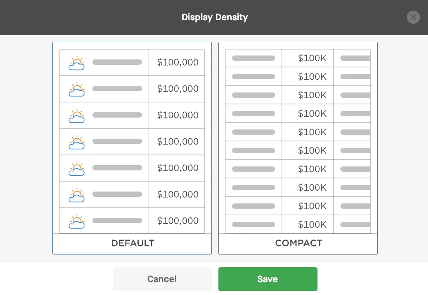The image size is (428, 295).
Task: Click first $100K value in Compact preview
Action: [312, 58]
